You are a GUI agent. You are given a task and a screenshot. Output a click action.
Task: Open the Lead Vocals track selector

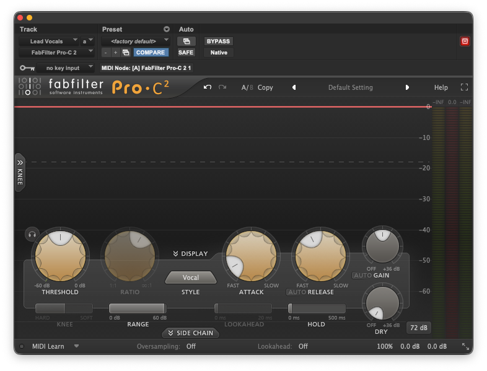[x=48, y=41]
